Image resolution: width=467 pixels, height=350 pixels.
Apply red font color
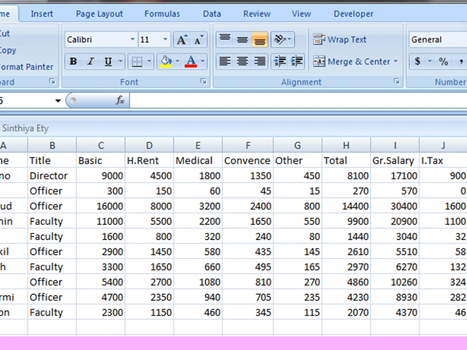[x=191, y=62]
